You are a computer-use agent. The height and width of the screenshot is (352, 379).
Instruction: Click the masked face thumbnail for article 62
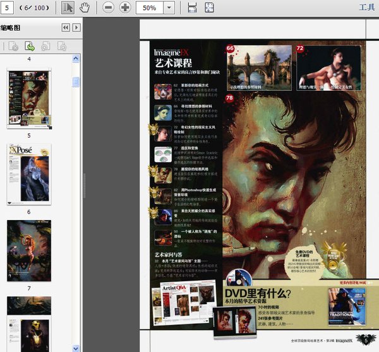pos(163,91)
